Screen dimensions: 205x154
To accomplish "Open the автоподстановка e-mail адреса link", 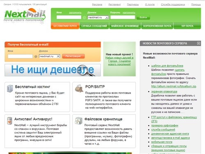I will 171,138.
